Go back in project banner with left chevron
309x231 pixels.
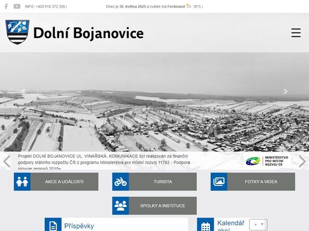pyautogui.click(x=7, y=161)
